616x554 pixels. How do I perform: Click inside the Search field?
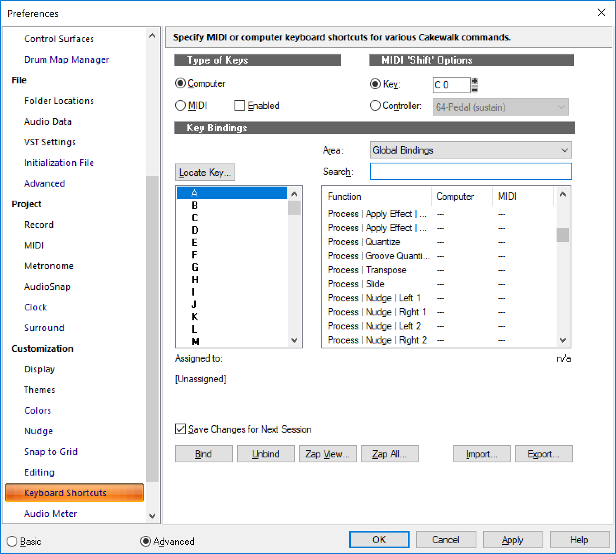471,172
